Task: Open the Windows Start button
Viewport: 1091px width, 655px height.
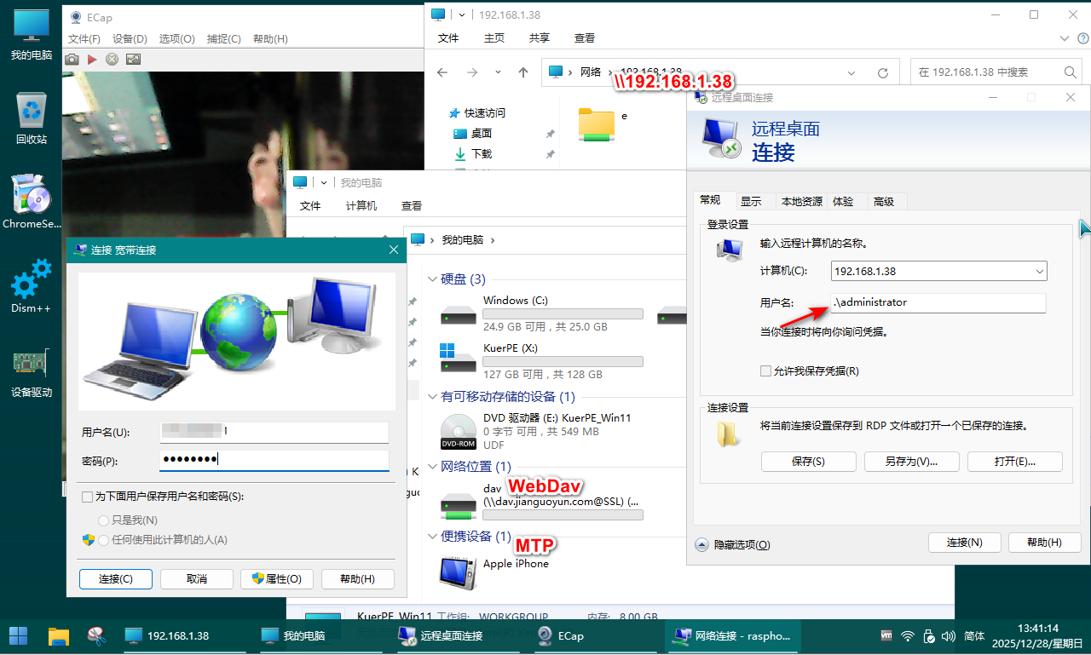Action: [18, 635]
